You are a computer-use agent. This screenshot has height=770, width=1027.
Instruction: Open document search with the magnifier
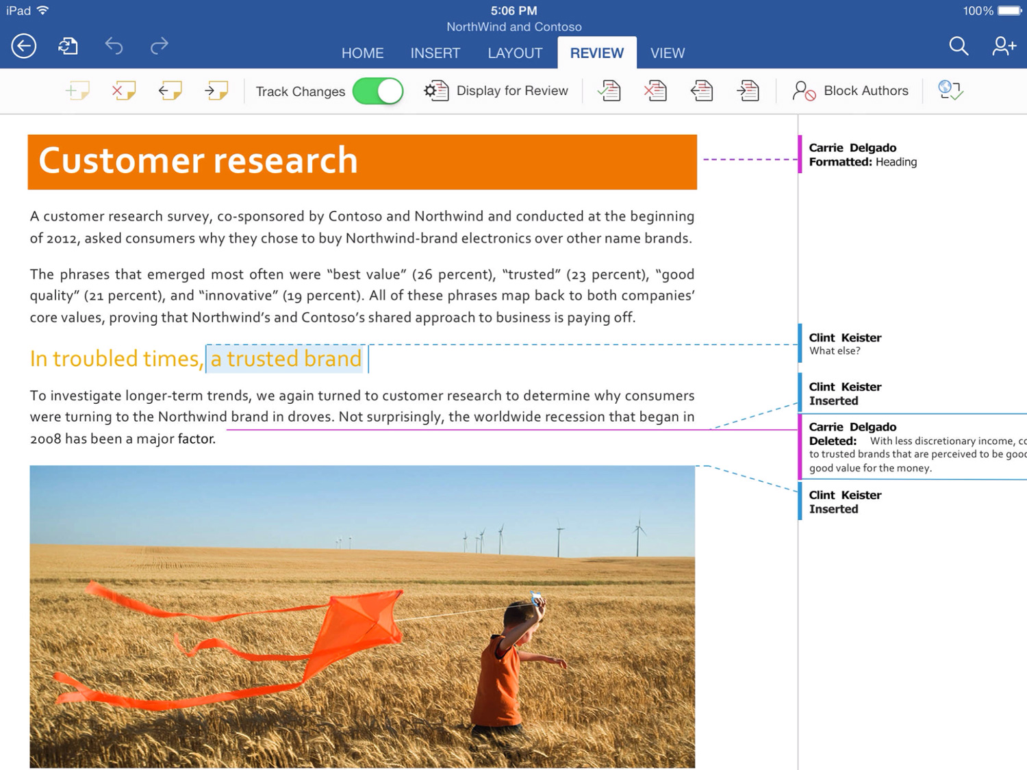(958, 47)
